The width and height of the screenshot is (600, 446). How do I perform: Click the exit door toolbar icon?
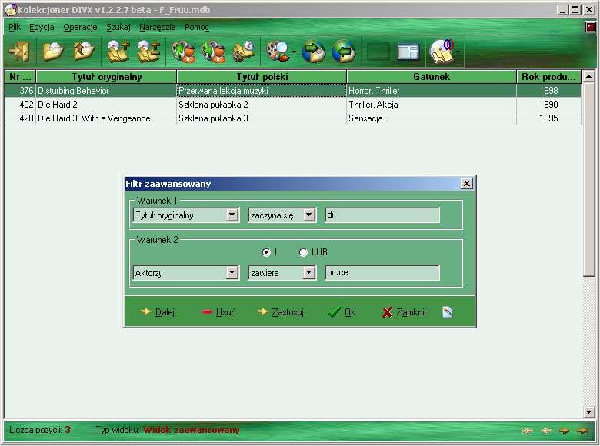click(18, 52)
